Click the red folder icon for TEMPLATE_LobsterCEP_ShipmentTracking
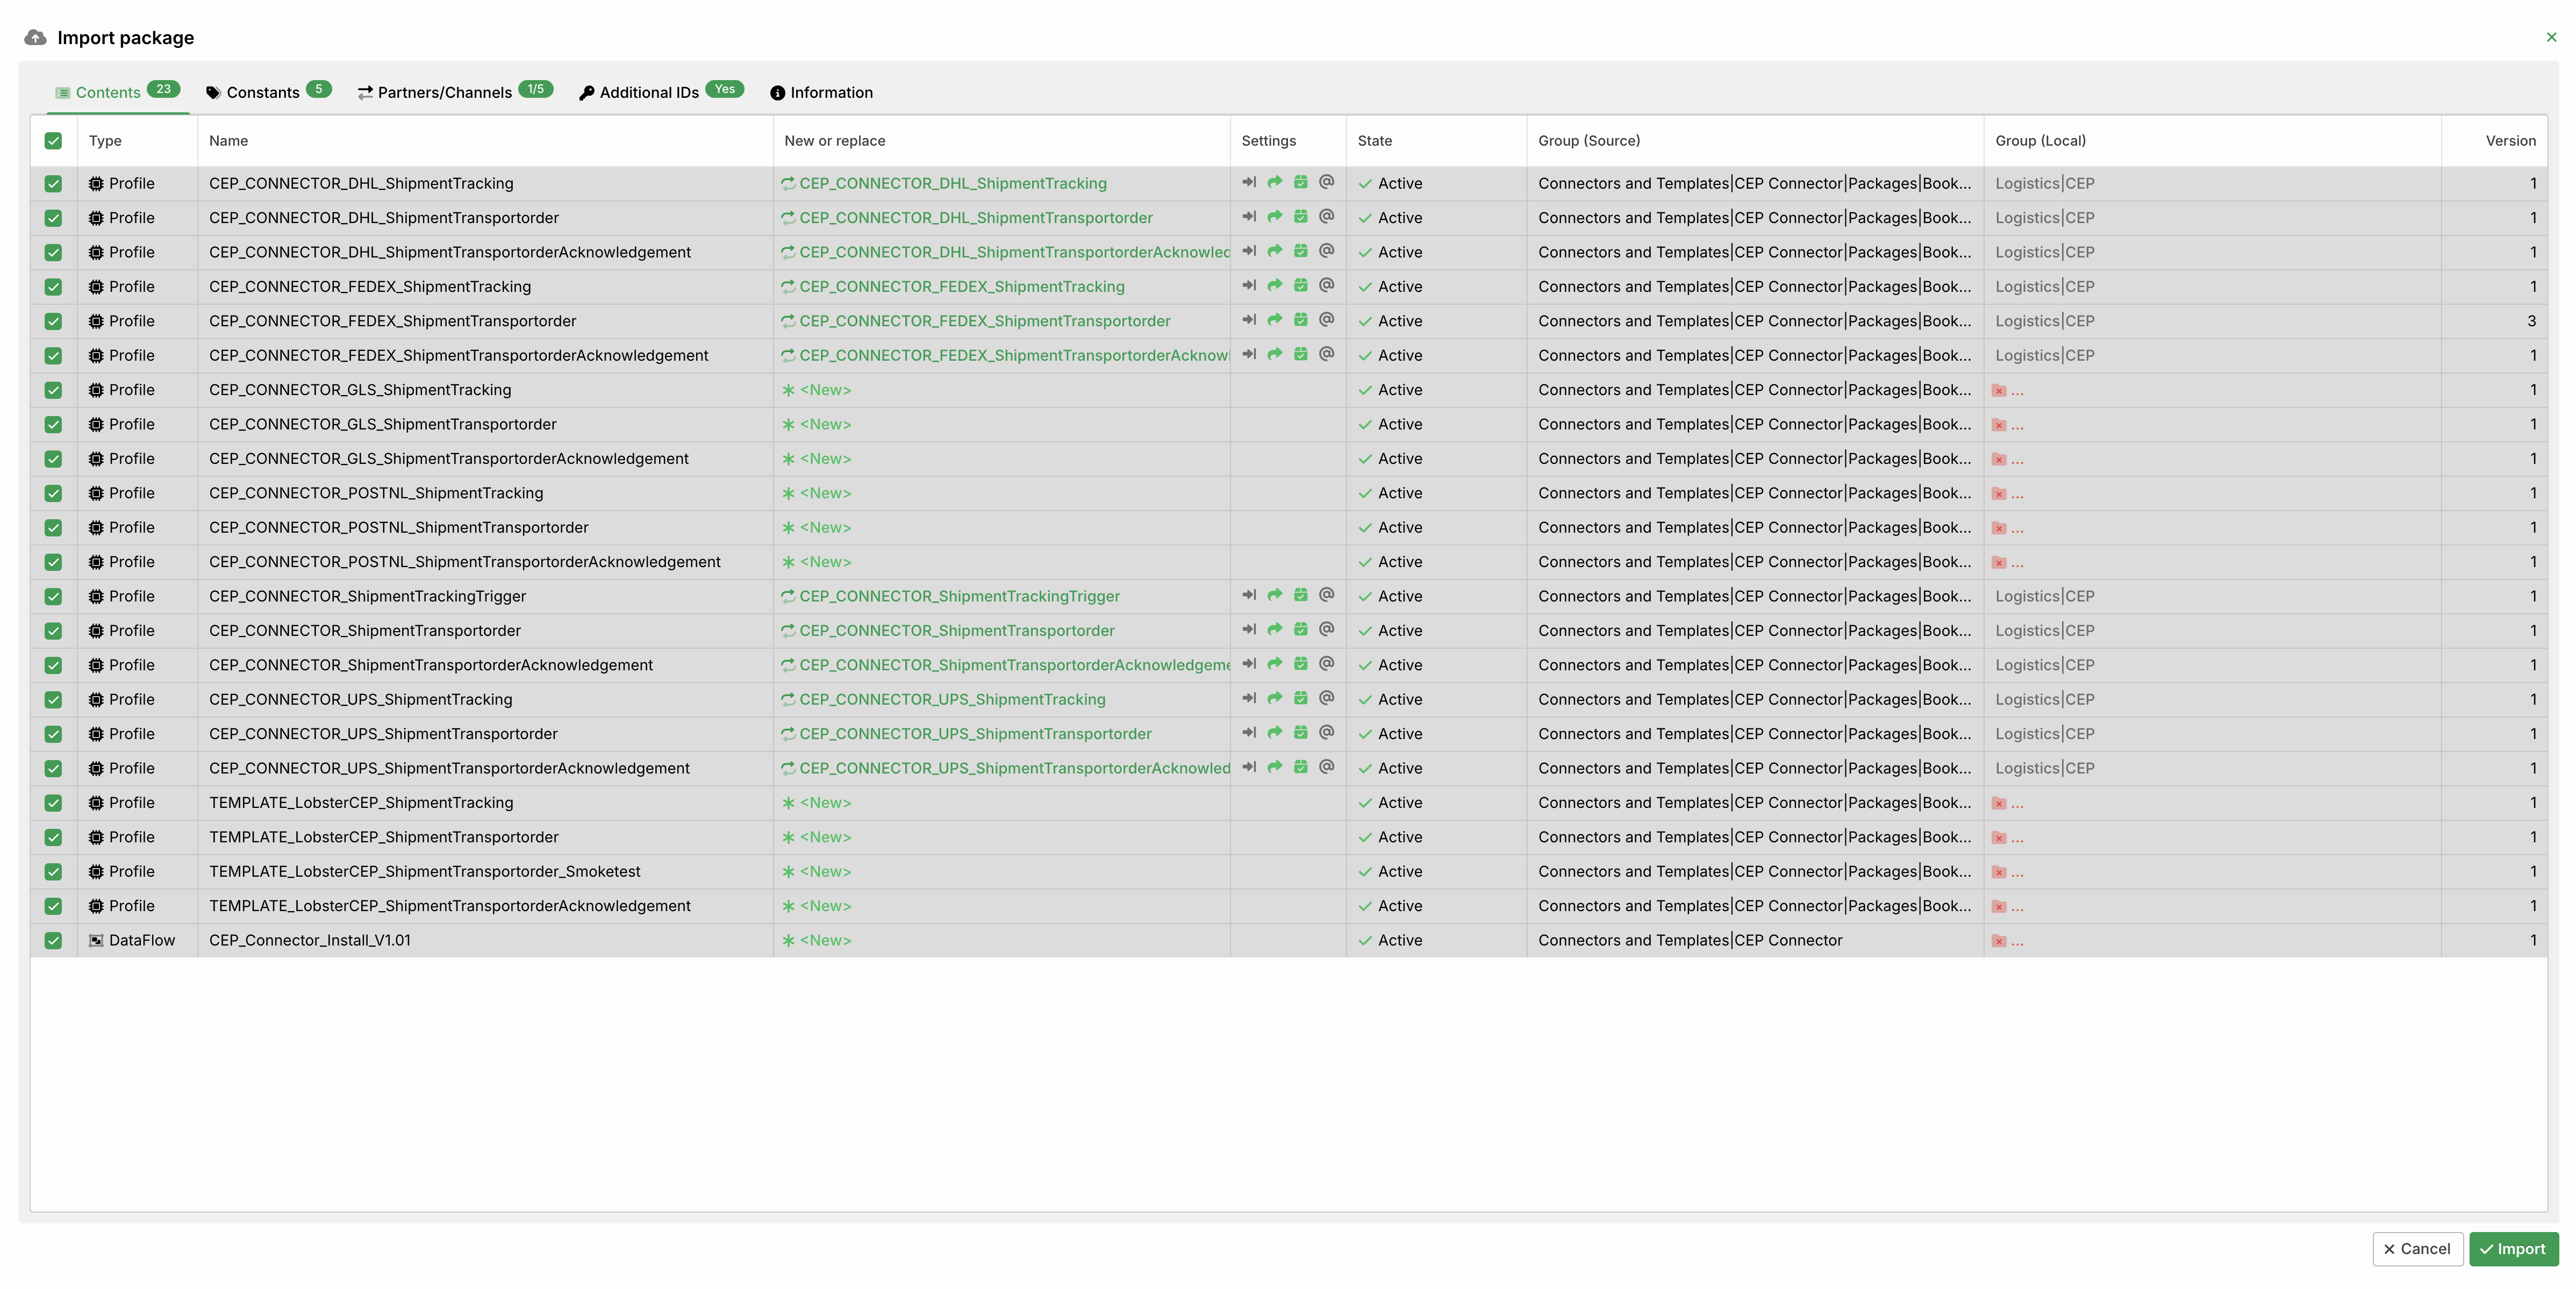This screenshot has width=2576, height=1289. [x=1999, y=804]
